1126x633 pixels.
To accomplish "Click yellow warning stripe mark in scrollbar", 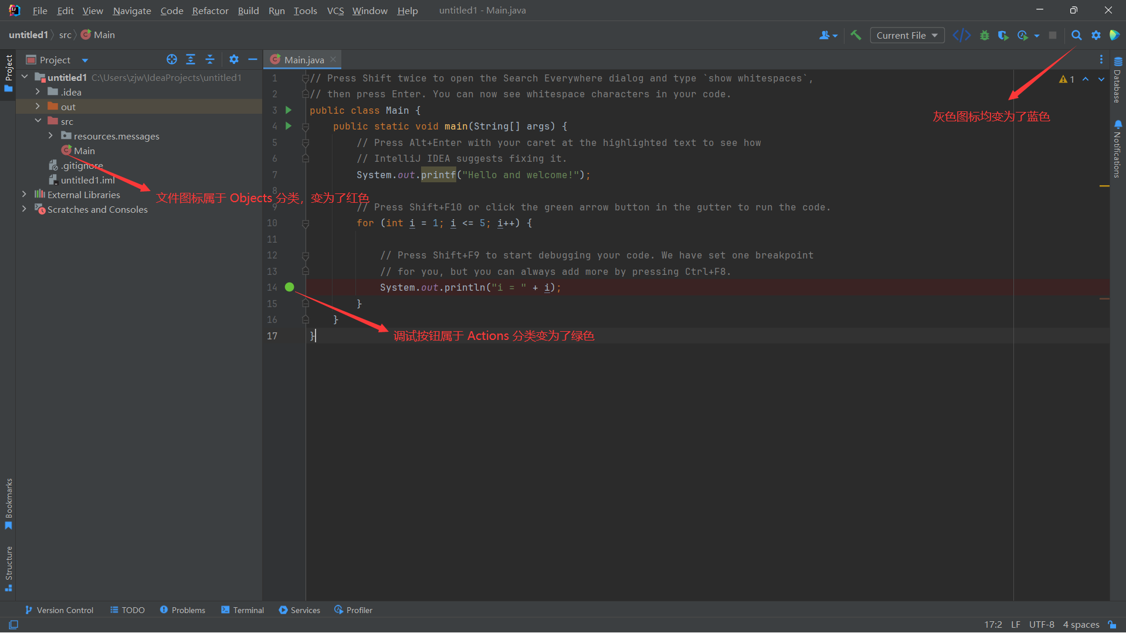I will [x=1104, y=186].
